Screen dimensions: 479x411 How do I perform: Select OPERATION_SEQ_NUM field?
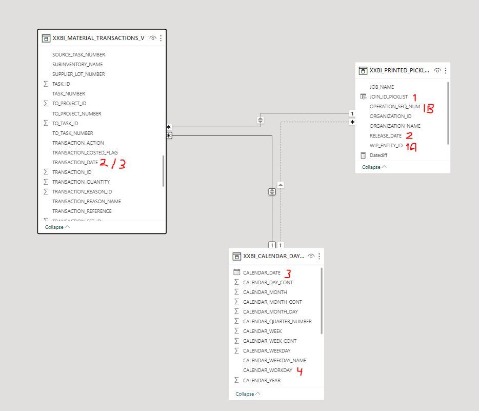click(x=395, y=106)
